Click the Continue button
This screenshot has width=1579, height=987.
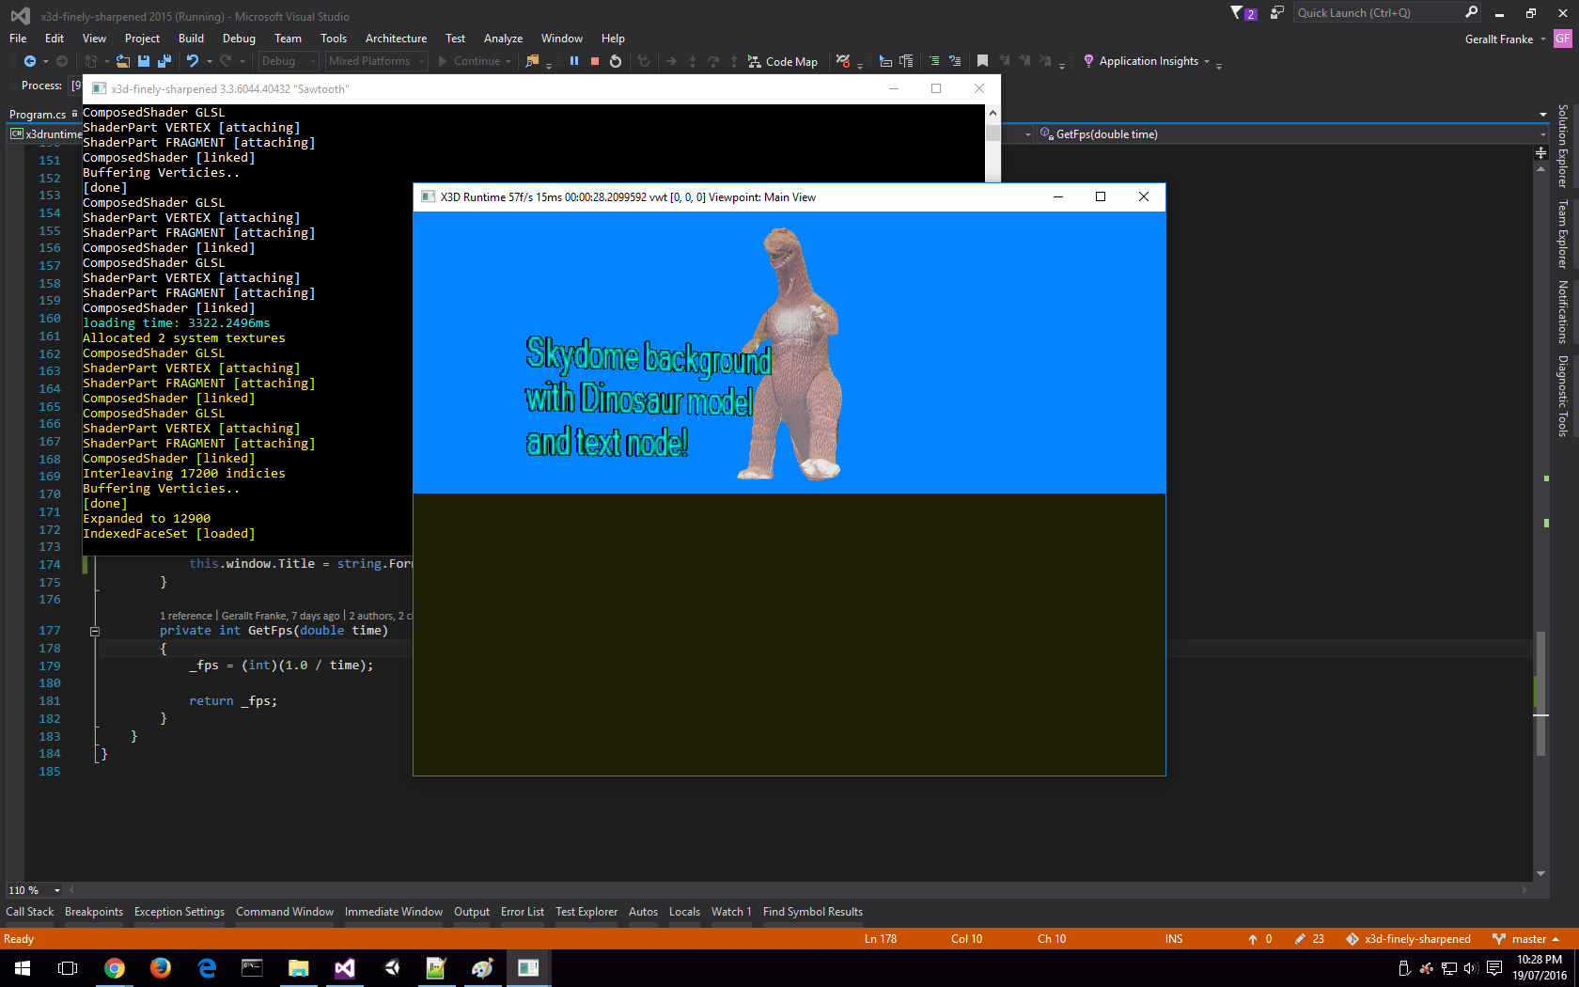(469, 61)
